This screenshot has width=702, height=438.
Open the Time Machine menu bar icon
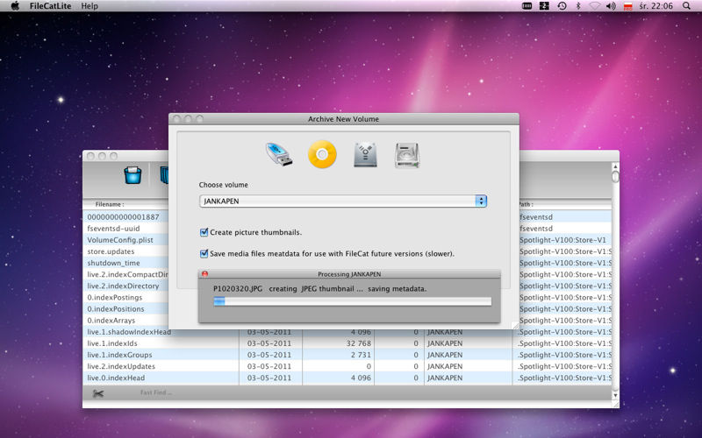[x=562, y=6]
